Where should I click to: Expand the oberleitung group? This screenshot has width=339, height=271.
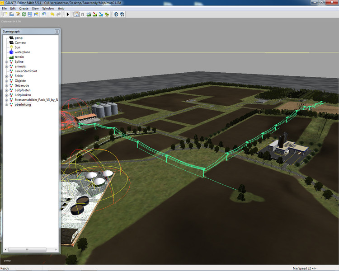pos(6,105)
